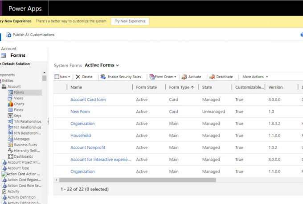Select the Entities node in tree
The width and height of the screenshot is (303, 204).
8,81
